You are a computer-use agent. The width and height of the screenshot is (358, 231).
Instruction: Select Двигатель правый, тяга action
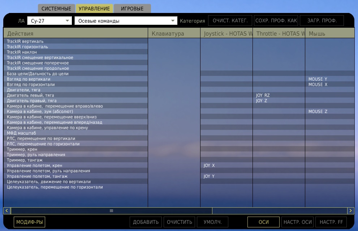[76, 101]
